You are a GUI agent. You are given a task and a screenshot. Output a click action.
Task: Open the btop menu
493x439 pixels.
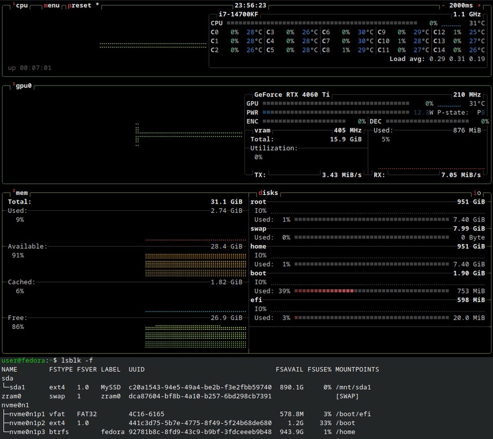click(51, 5)
